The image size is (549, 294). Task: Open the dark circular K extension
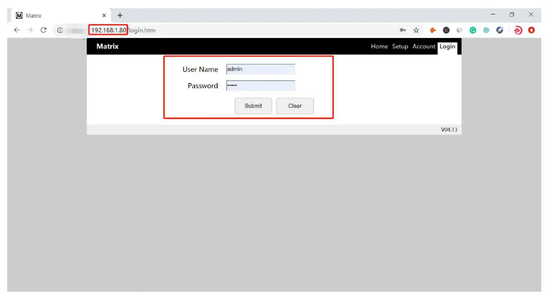coord(446,30)
